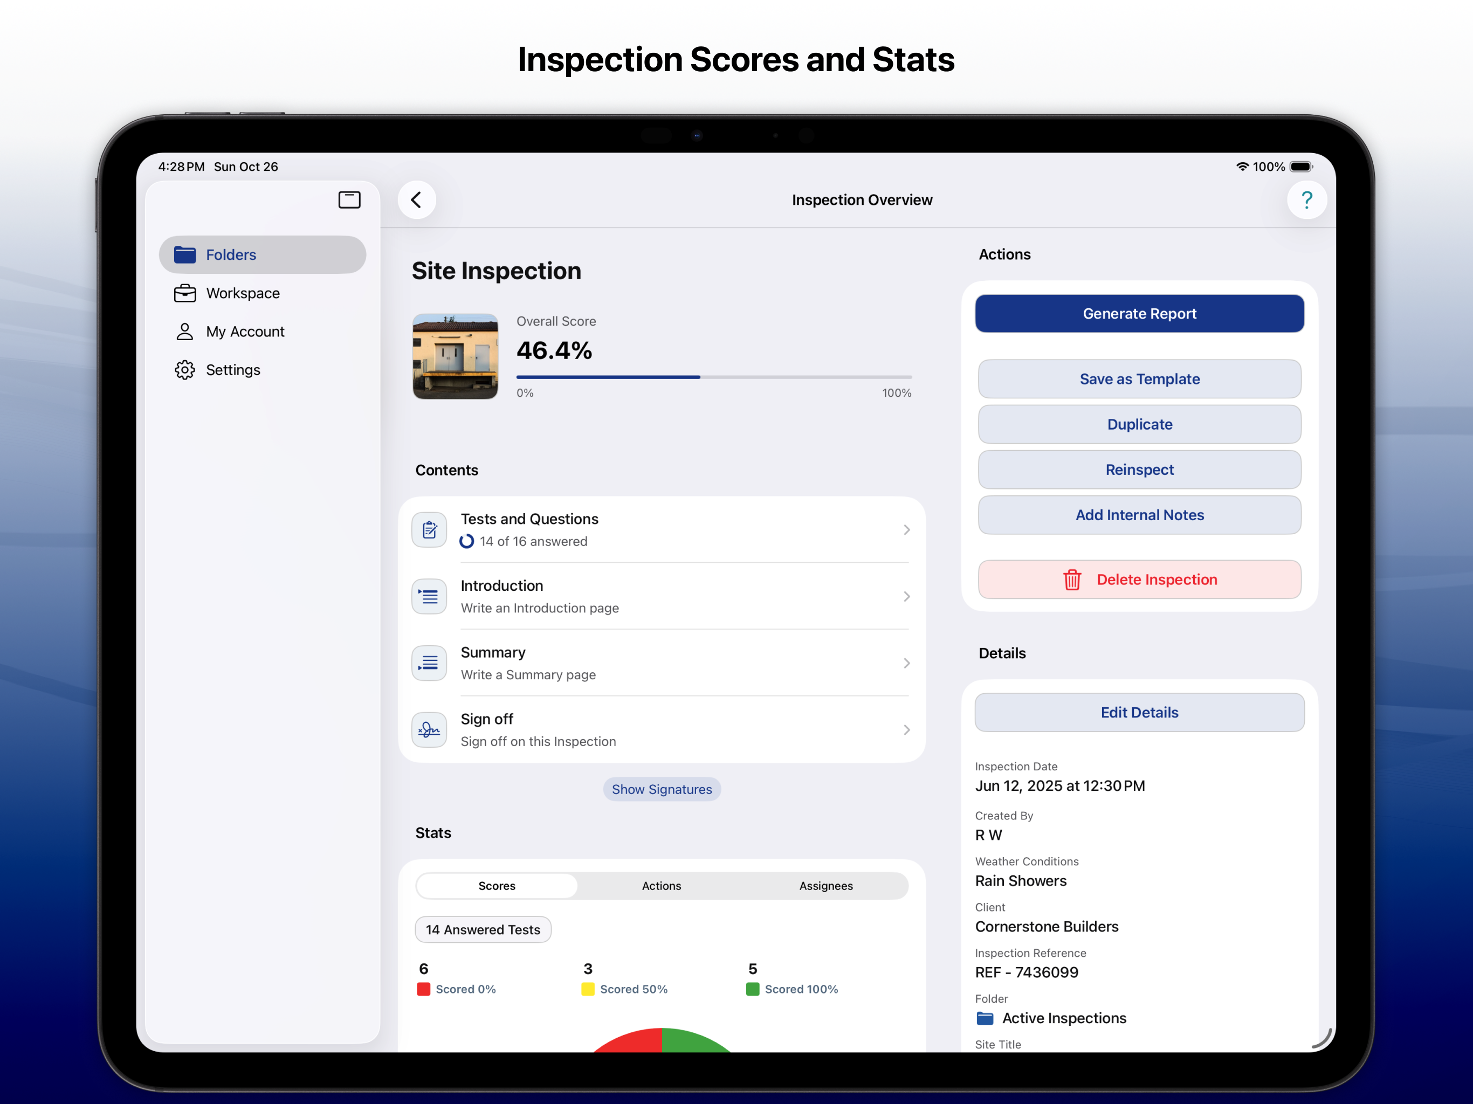Click the "Active Inspections" folder name
This screenshot has width=1473, height=1104.
point(1064,1018)
